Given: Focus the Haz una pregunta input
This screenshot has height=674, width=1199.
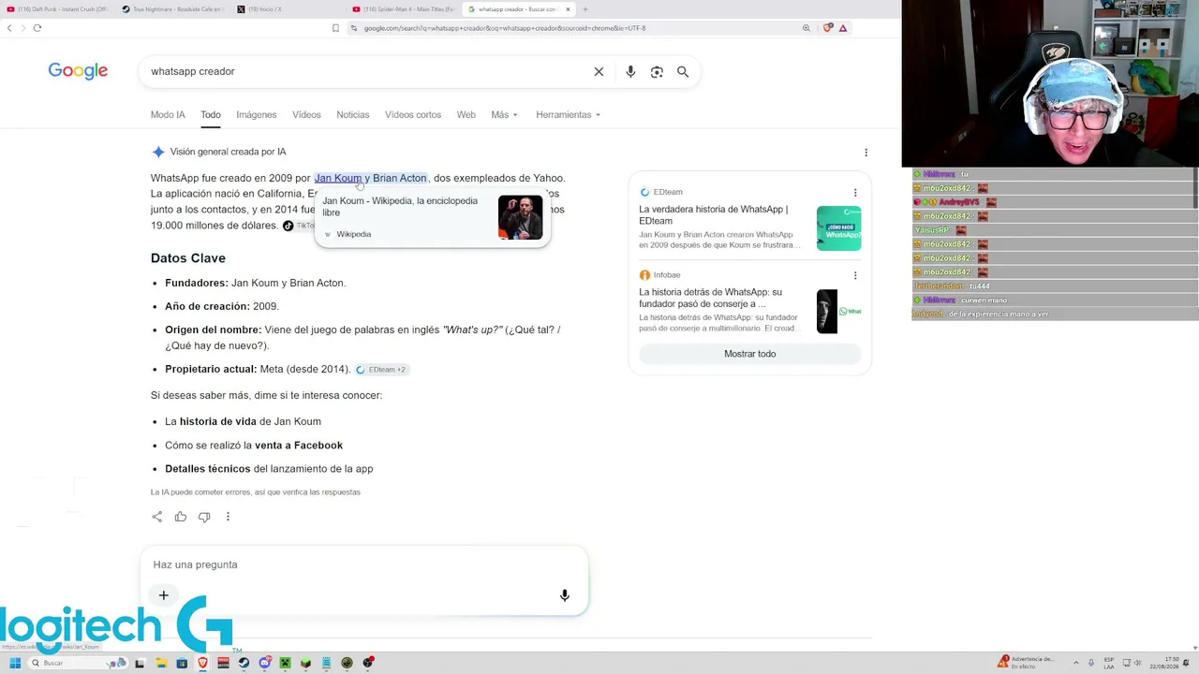Looking at the screenshot, I should (363, 564).
